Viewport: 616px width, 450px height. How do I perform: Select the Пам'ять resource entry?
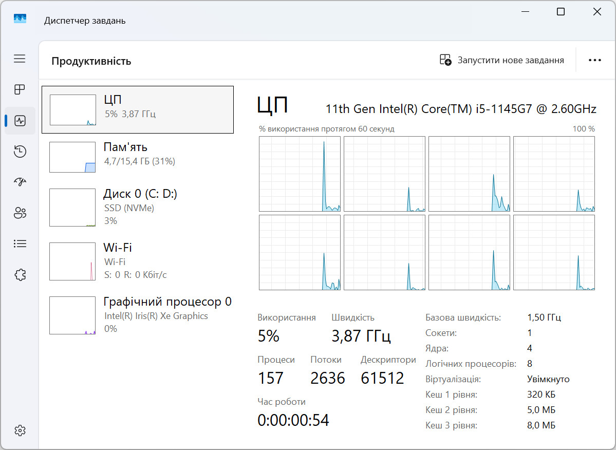tap(137, 157)
